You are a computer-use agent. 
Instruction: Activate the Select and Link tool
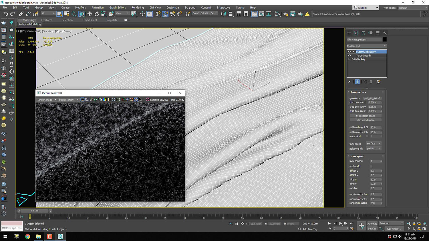(x=21, y=14)
